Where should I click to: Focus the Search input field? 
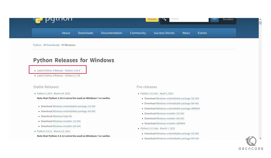[189, 19]
